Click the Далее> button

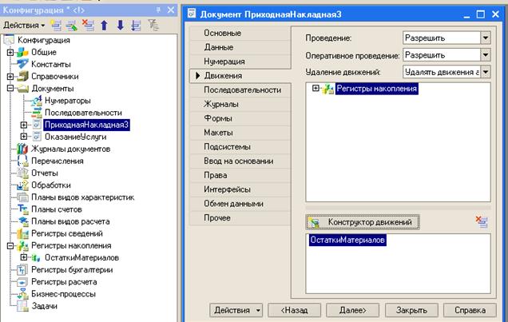pyautogui.click(x=352, y=310)
